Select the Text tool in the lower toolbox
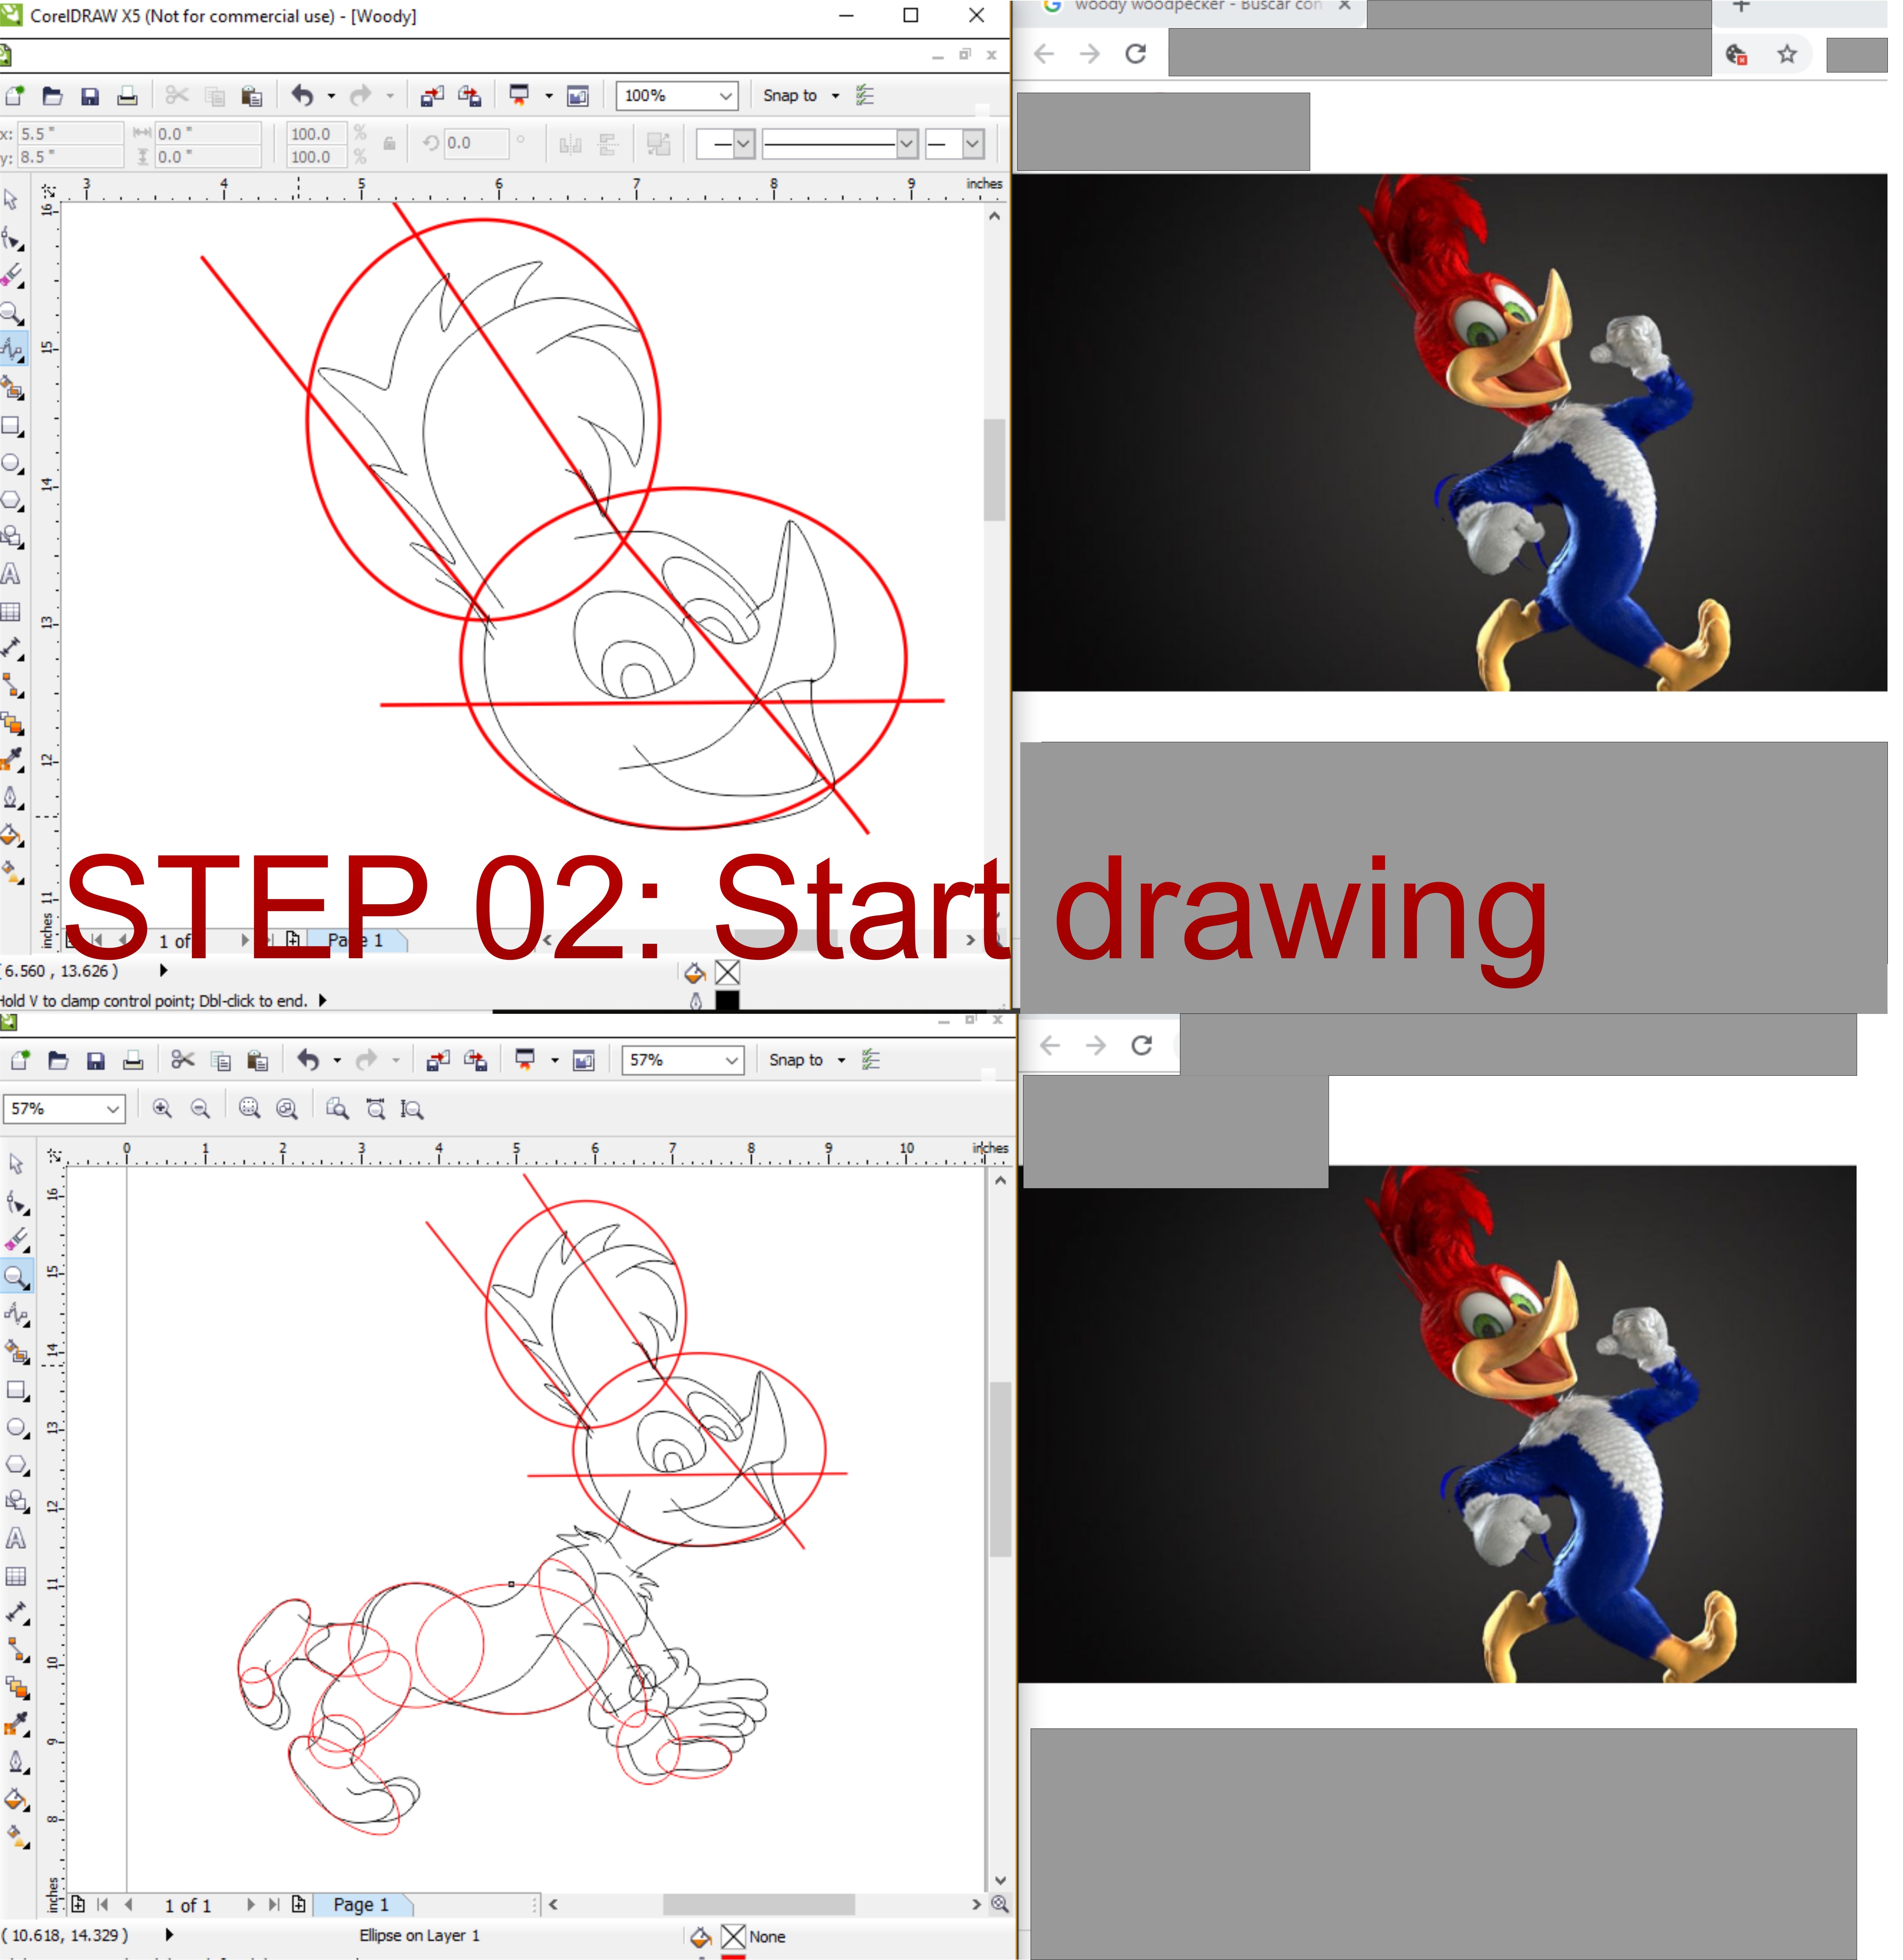Viewport: 1903px width, 1960px height. pos(16,1538)
